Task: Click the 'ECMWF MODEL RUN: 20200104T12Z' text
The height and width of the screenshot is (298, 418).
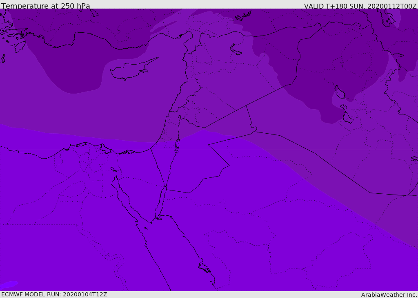Action: point(54,294)
